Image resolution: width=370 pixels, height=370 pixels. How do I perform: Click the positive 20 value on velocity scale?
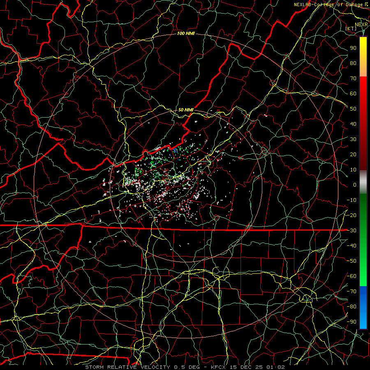coord(353,155)
